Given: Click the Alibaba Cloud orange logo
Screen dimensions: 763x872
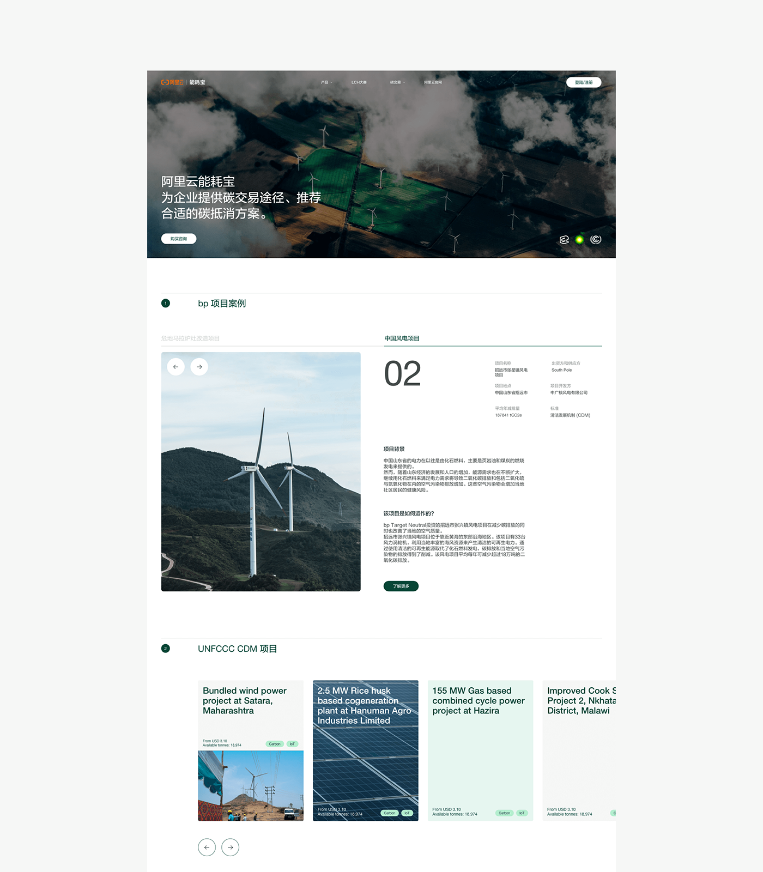Looking at the screenshot, I should pyautogui.click(x=172, y=82).
